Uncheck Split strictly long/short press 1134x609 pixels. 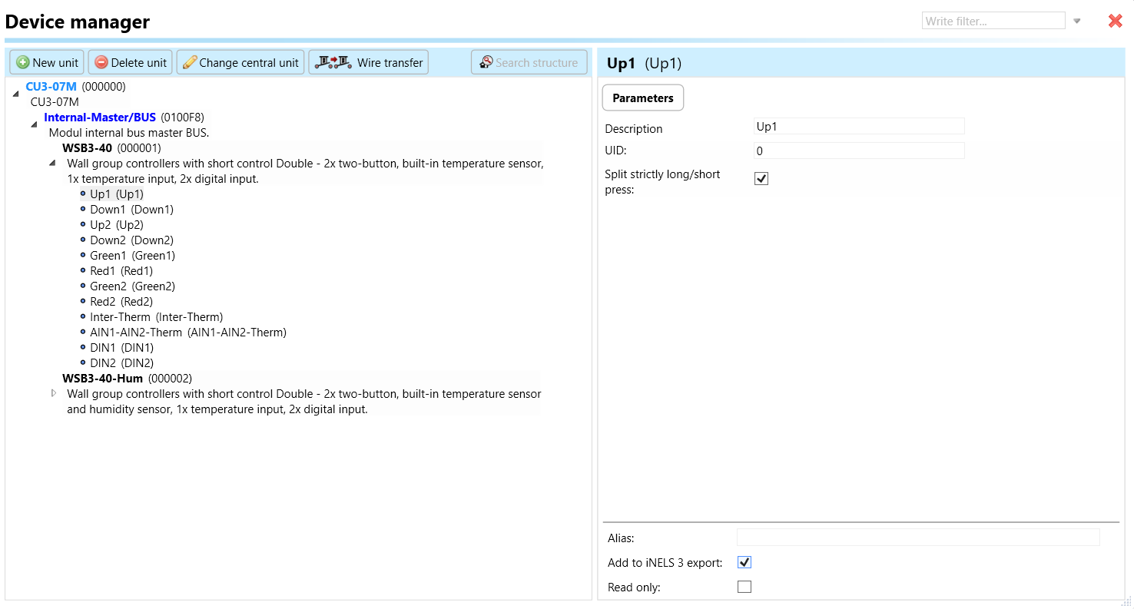(761, 179)
